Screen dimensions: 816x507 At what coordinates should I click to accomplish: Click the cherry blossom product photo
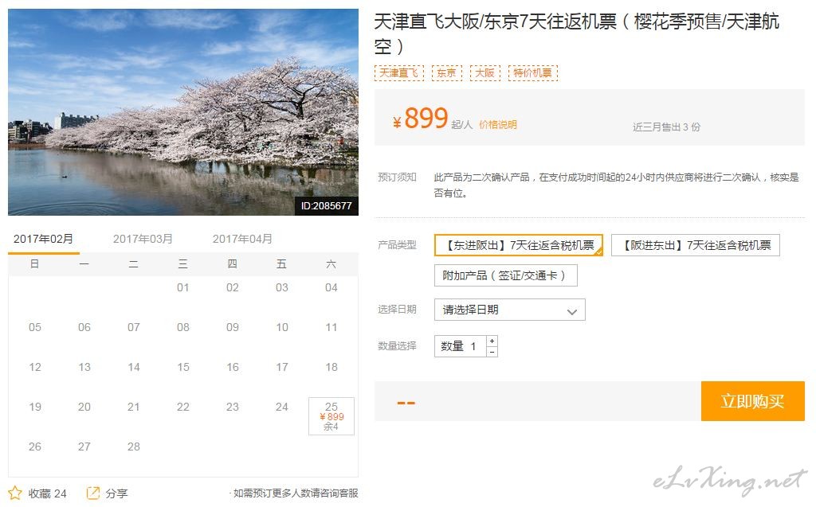[x=183, y=111]
